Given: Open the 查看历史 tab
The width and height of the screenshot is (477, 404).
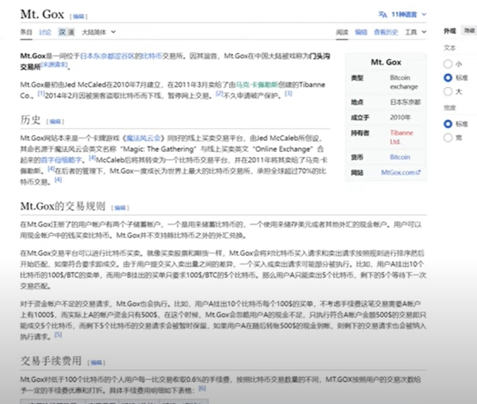Looking at the screenshot, I should pos(386,32).
